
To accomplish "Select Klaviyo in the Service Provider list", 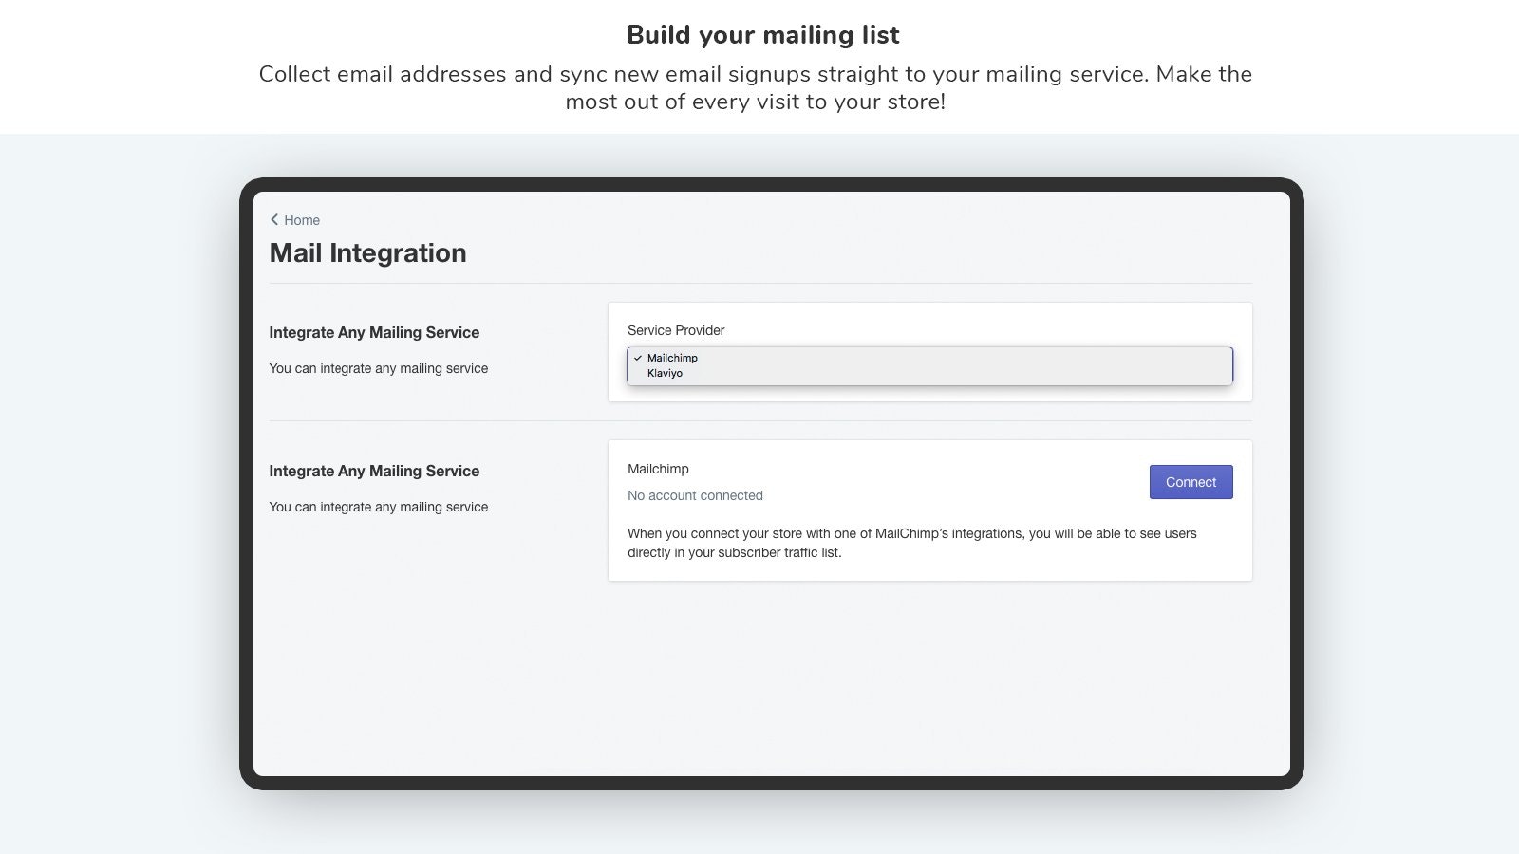I will 665,373.
